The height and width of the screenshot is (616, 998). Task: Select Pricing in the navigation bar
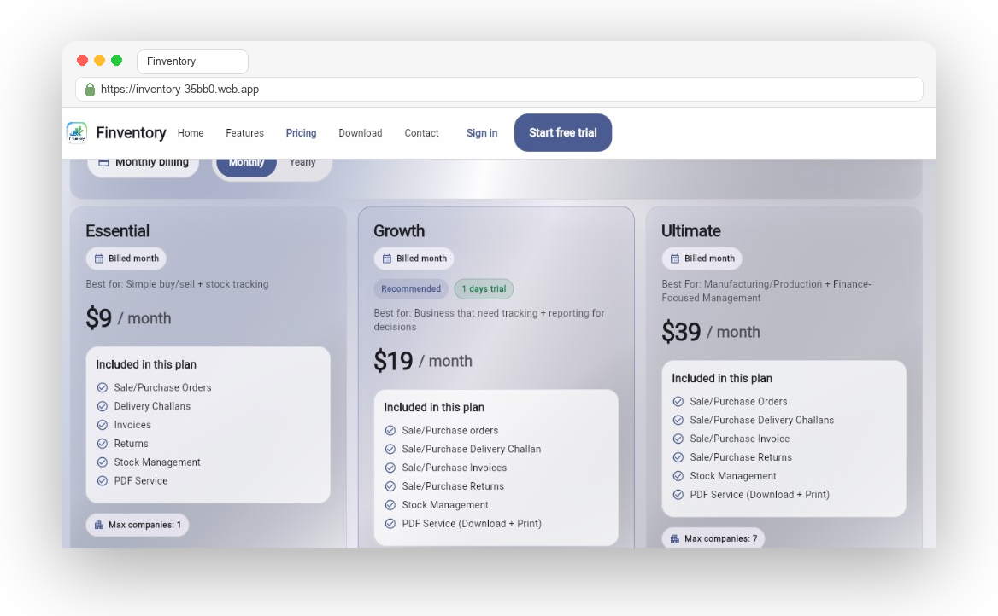coord(301,133)
